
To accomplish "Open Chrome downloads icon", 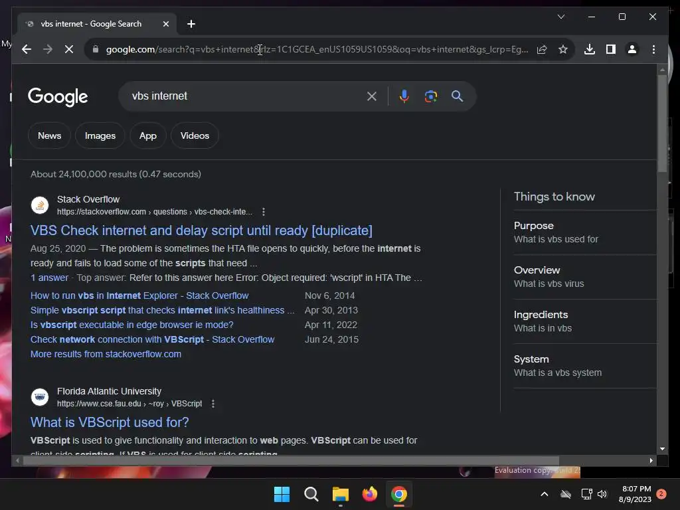I will tap(590, 49).
